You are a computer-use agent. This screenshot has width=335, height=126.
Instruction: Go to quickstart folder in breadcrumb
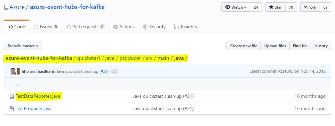tap(89, 58)
